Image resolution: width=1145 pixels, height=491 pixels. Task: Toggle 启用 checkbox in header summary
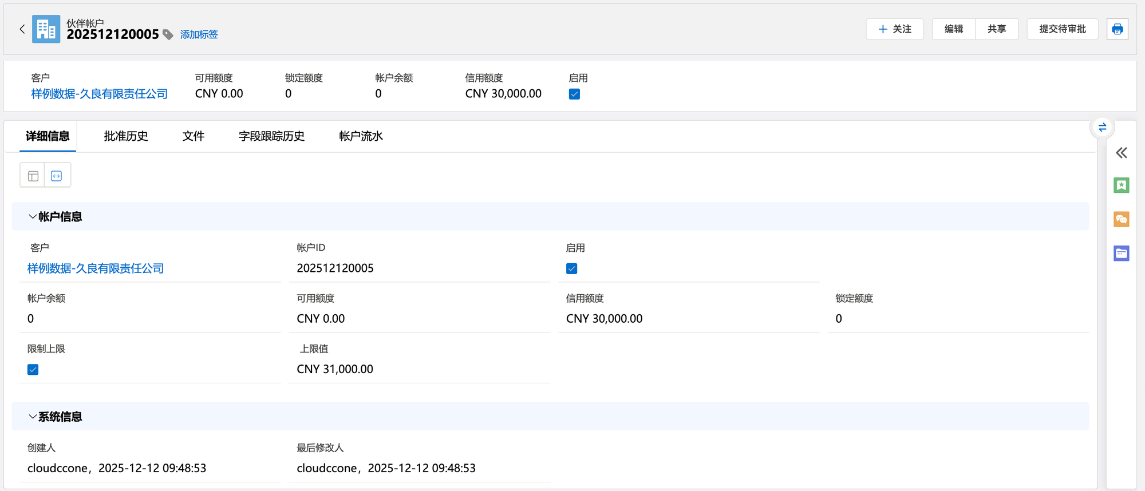(x=574, y=94)
